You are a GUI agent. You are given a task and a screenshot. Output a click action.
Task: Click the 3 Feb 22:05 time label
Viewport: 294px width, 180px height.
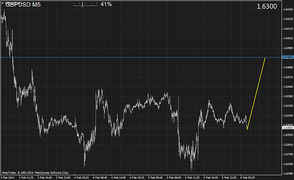tap(63, 178)
